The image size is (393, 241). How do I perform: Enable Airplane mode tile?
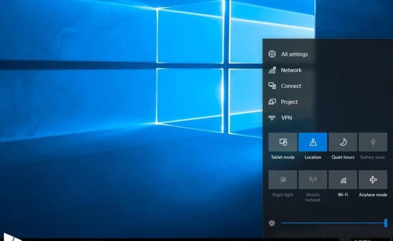pyautogui.click(x=373, y=180)
